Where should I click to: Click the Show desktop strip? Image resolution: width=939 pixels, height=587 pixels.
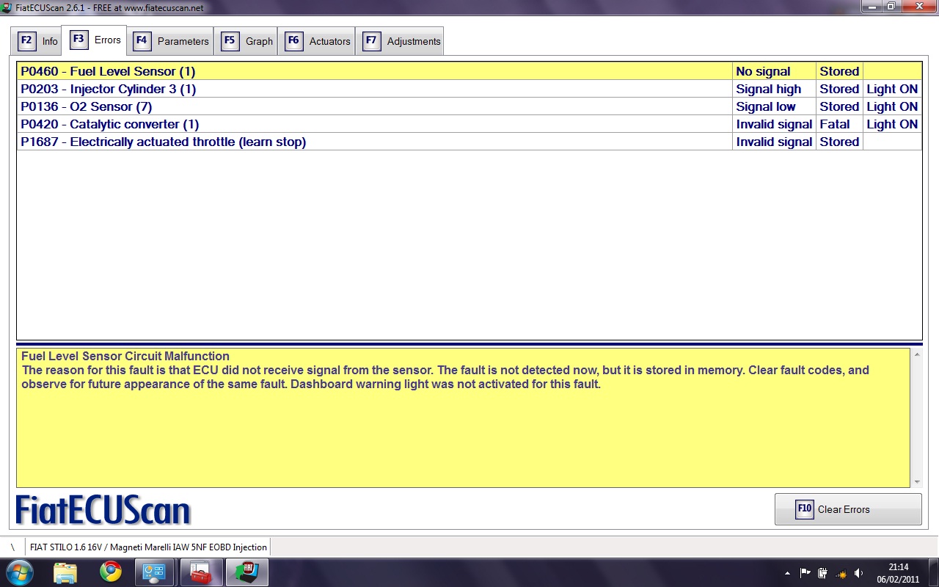coord(933,572)
